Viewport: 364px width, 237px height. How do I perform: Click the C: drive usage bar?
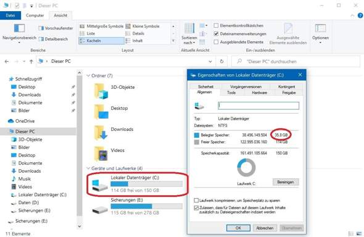click(x=146, y=184)
